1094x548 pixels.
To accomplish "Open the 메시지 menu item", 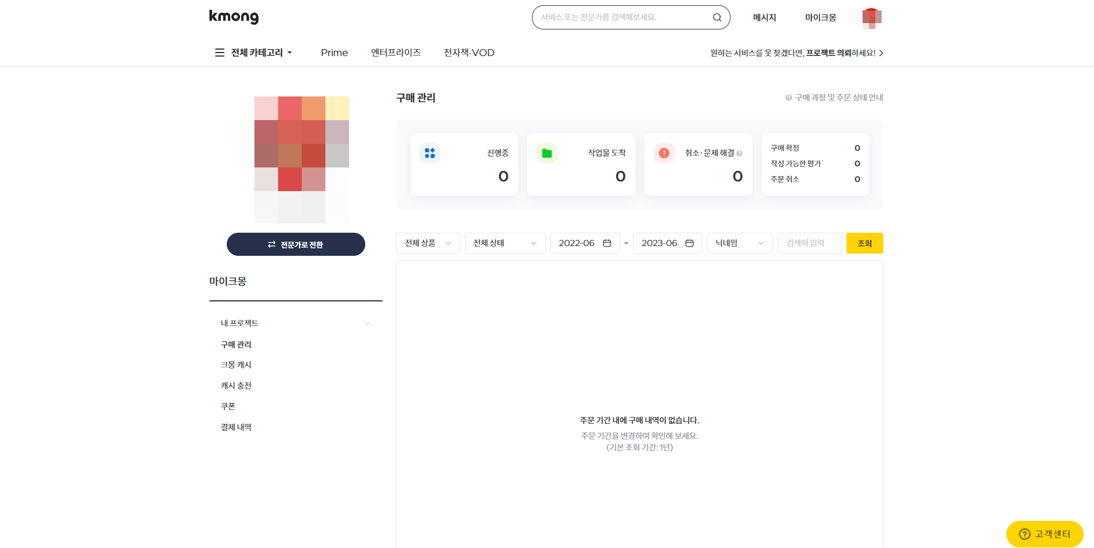I will (764, 17).
